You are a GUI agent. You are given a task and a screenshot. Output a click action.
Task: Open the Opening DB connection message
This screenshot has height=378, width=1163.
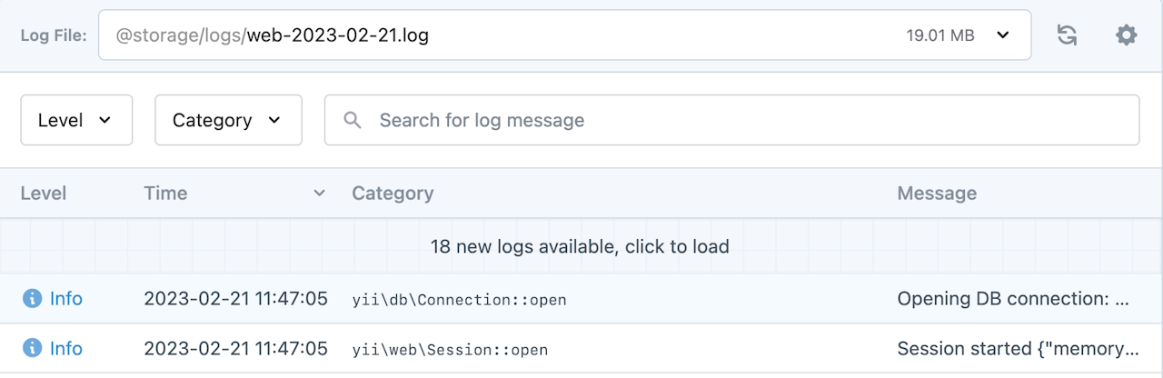[x=1013, y=298]
